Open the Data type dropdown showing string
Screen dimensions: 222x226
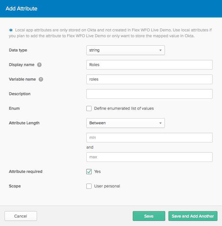[x=126, y=50]
